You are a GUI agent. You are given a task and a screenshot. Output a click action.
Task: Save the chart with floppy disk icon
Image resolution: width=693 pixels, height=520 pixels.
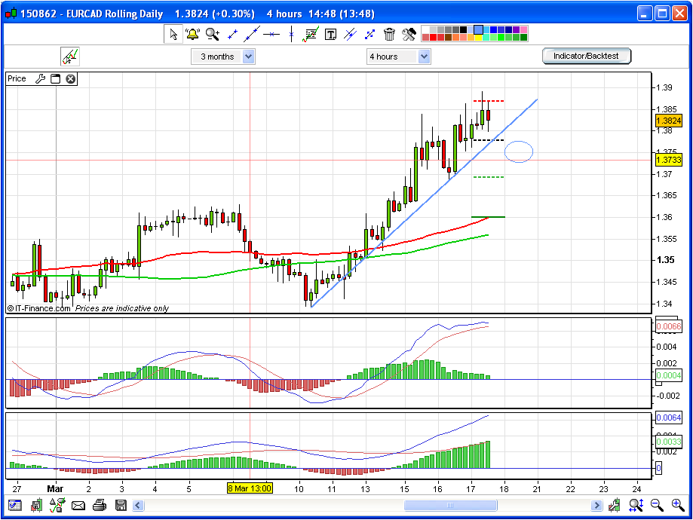pyautogui.click(x=121, y=505)
